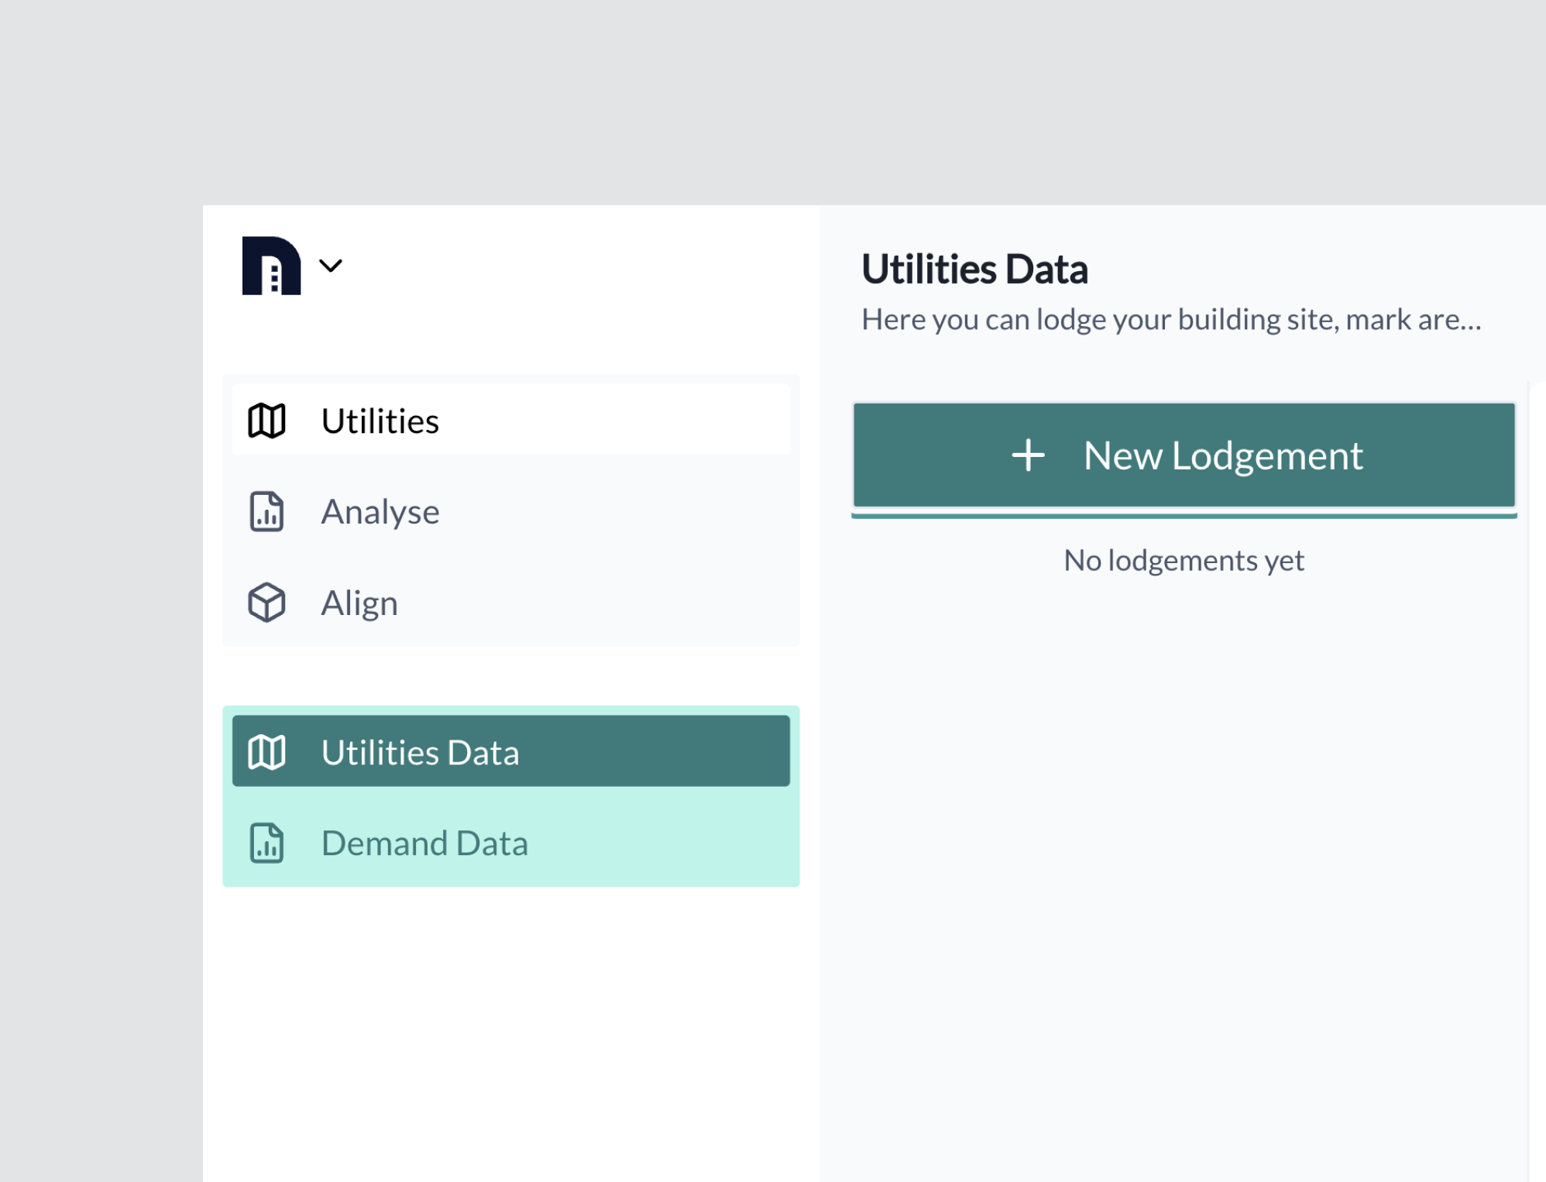
Task: Open the Demand Data tab
Action: (424, 843)
